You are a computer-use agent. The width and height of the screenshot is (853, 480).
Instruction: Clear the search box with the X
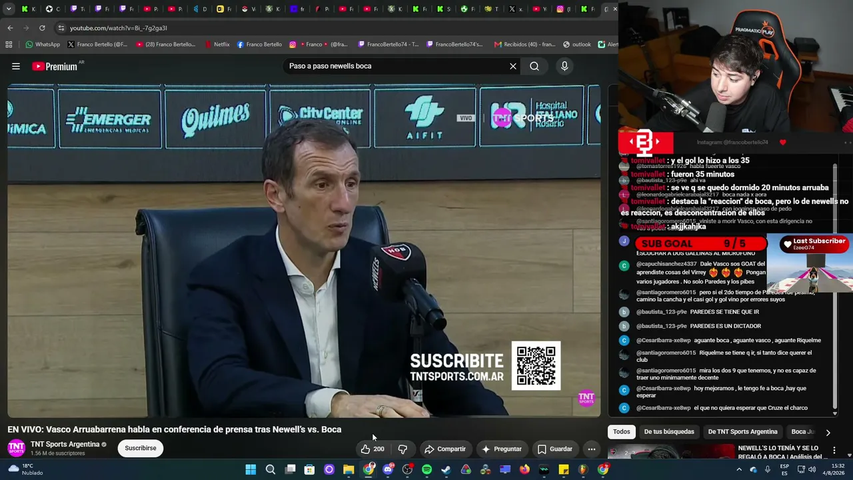513,66
